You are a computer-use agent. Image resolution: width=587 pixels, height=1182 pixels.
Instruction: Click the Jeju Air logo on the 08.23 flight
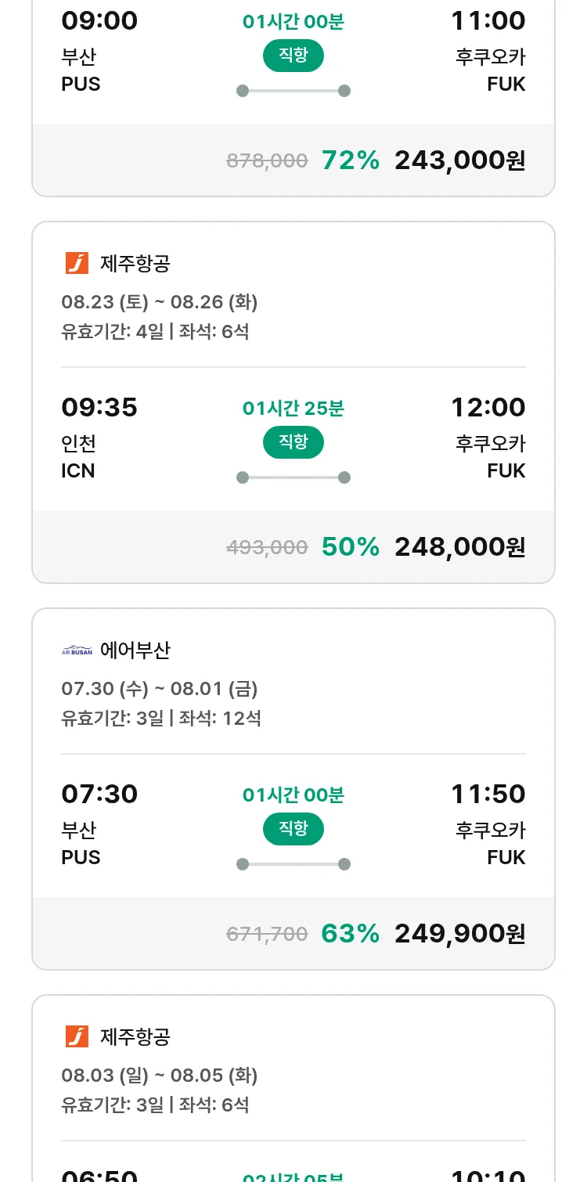click(77, 264)
